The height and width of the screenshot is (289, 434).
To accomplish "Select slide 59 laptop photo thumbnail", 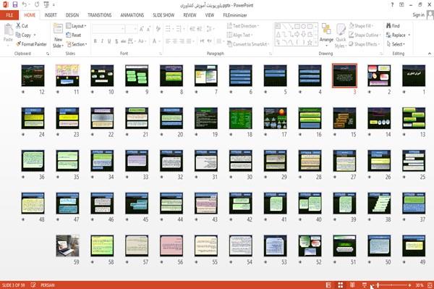I will click(x=67, y=246).
